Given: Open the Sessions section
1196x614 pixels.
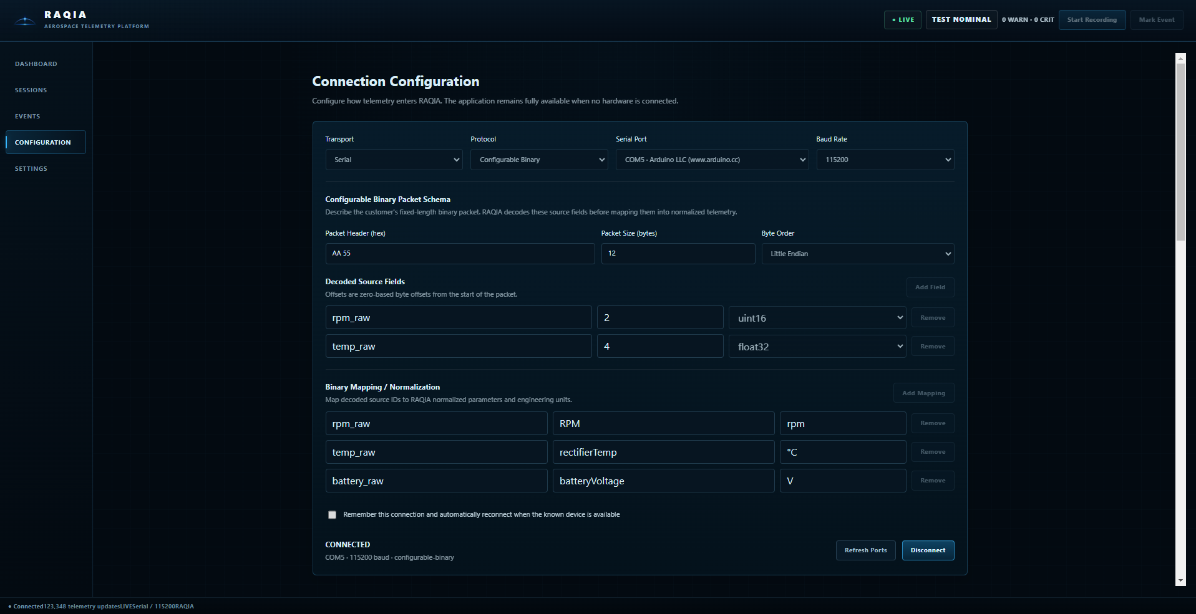Looking at the screenshot, I should (31, 90).
